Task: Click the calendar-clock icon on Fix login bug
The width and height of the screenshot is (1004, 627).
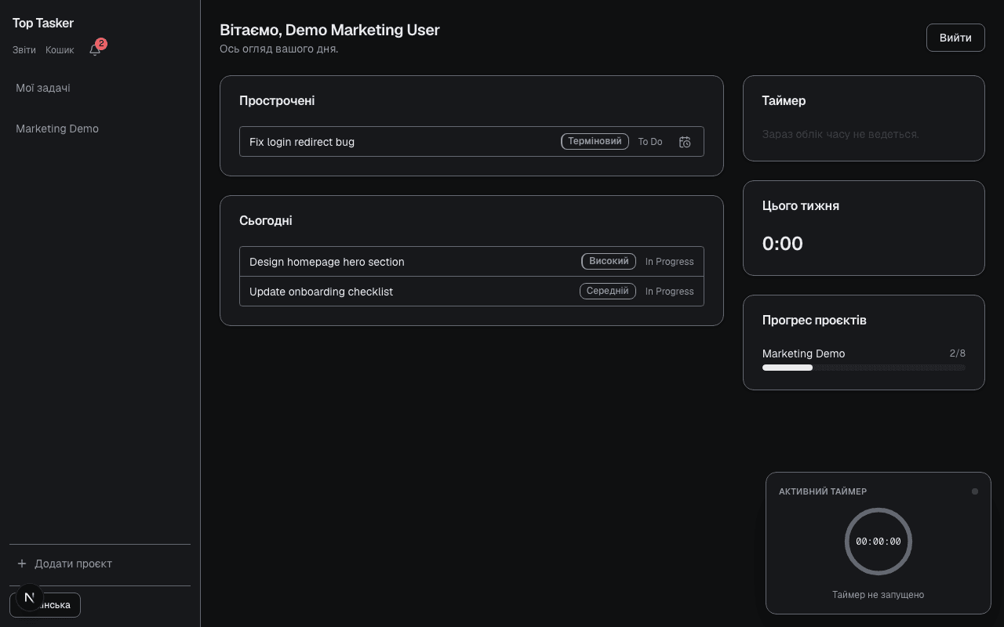Action: point(685,142)
